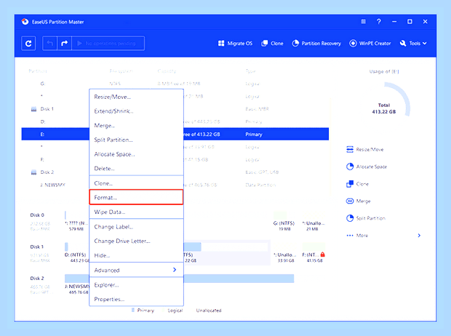Click Allocate Space icon in right panel

click(x=350, y=167)
